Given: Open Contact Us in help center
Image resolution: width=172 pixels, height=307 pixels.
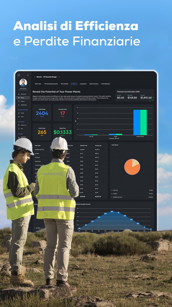Looking at the screenshot, I should coord(23,125).
